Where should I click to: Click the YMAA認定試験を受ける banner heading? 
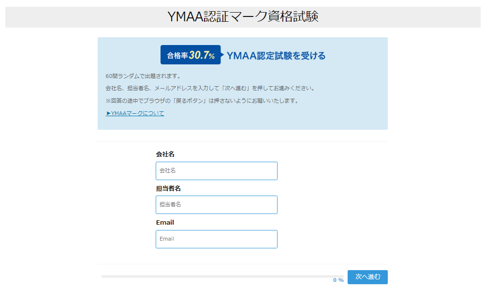click(276, 56)
